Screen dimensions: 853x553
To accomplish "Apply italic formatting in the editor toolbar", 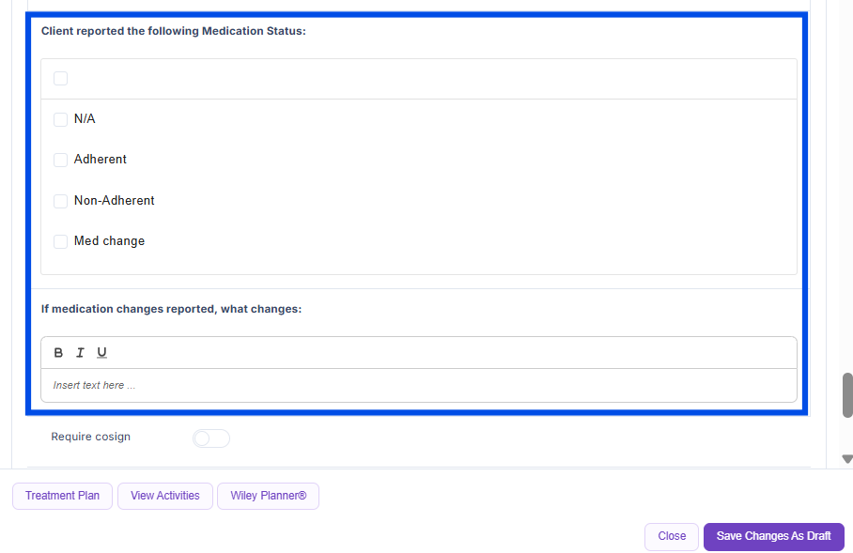I will (80, 353).
